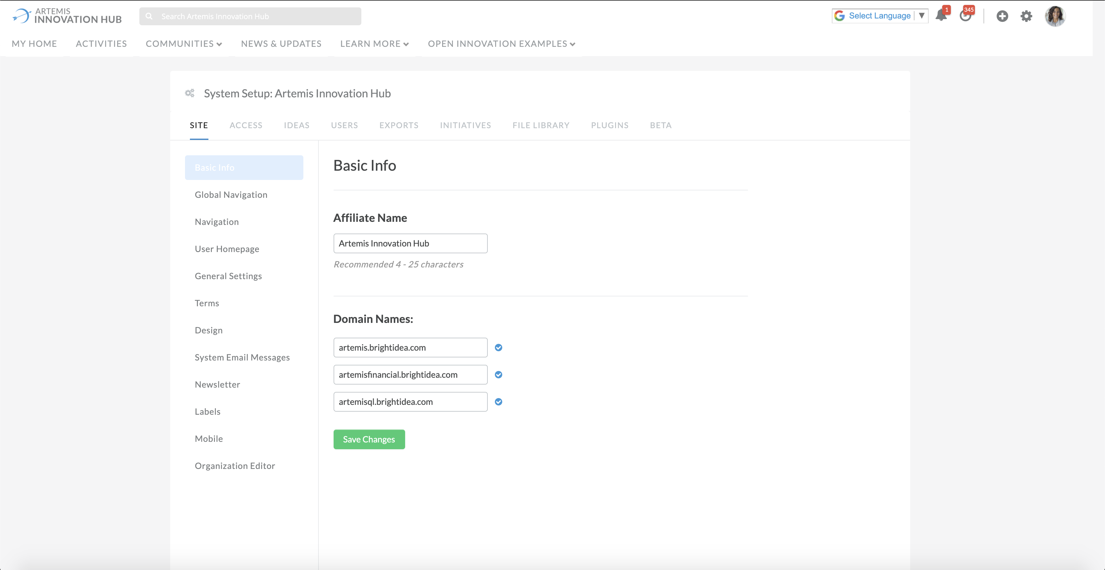Open the Activities page

click(x=101, y=44)
